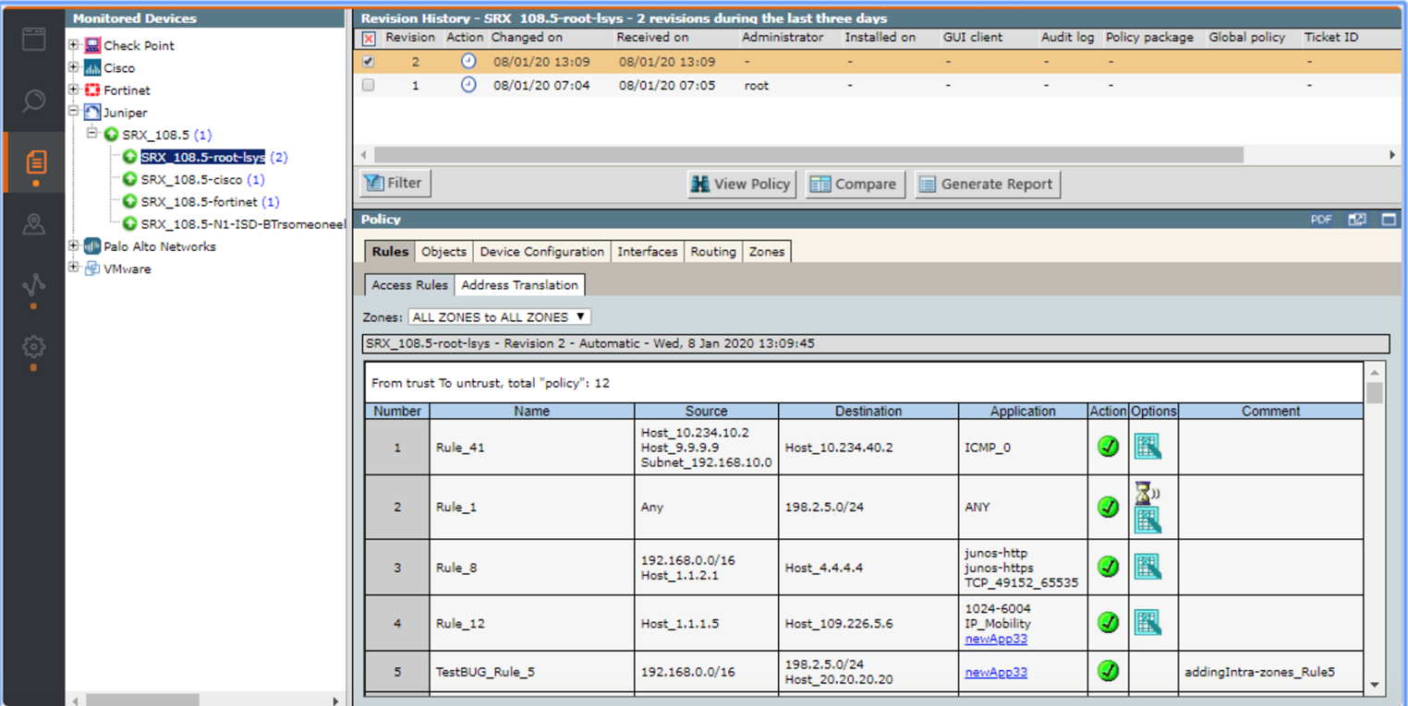The height and width of the screenshot is (706, 1408).
Task: Click the hourglass icon on Rule_1 row
Action: (x=1147, y=492)
